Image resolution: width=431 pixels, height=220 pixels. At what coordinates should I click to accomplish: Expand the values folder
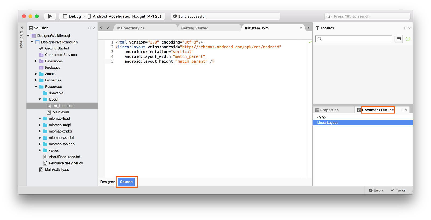pos(40,150)
